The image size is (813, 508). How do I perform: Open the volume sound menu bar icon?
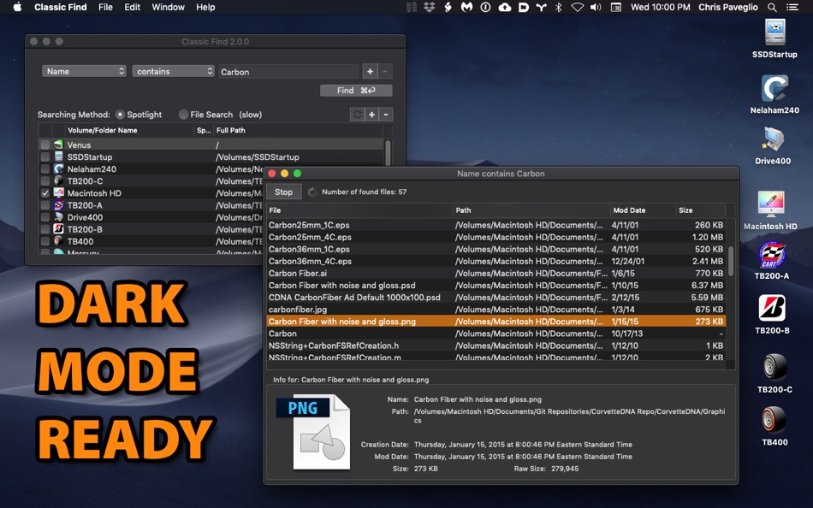coord(596,7)
